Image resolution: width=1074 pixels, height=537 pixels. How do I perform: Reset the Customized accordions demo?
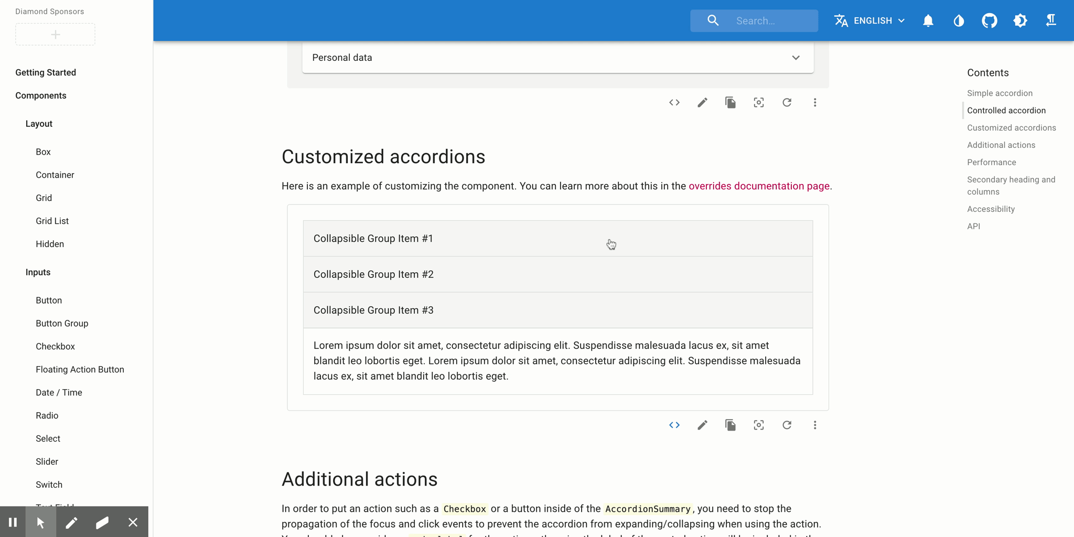[787, 425]
